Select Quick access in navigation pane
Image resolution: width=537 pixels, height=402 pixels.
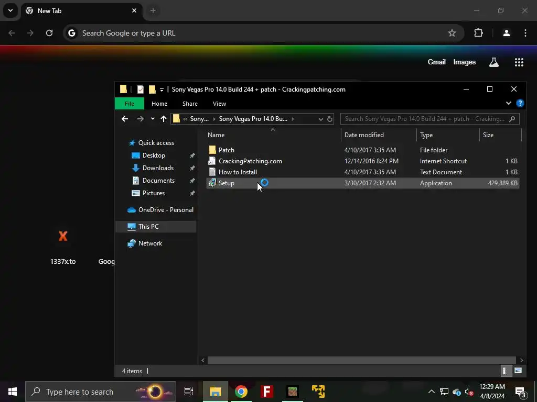[156, 143]
